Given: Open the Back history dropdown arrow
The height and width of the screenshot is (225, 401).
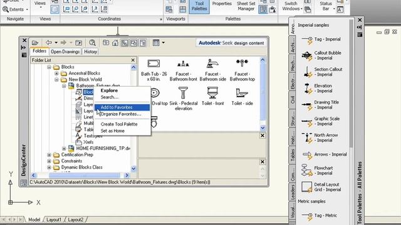Looking at the screenshot, I should pyautogui.click(x=56, y=42).
